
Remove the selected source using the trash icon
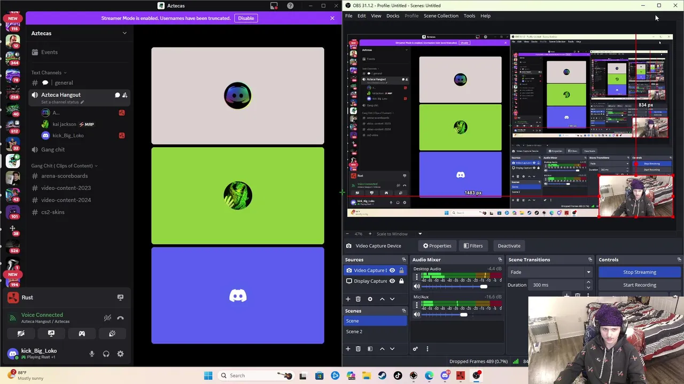[x=358, y=299]
